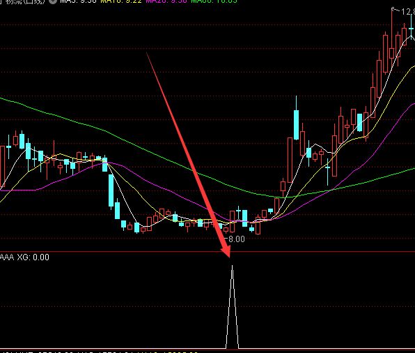Image resolution: width=415 pixels, height=353 pixels.
Task: Click the 8.00 lowest price marker
Action: click(x=236, y=239)
